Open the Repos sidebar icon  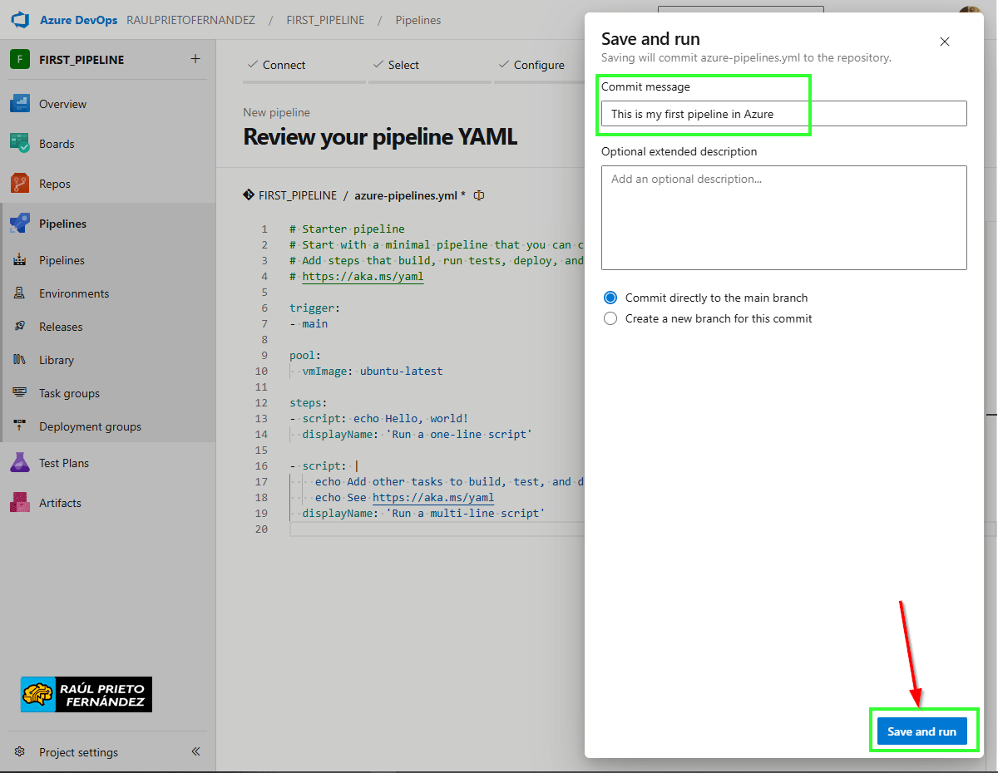click(20, 184)
